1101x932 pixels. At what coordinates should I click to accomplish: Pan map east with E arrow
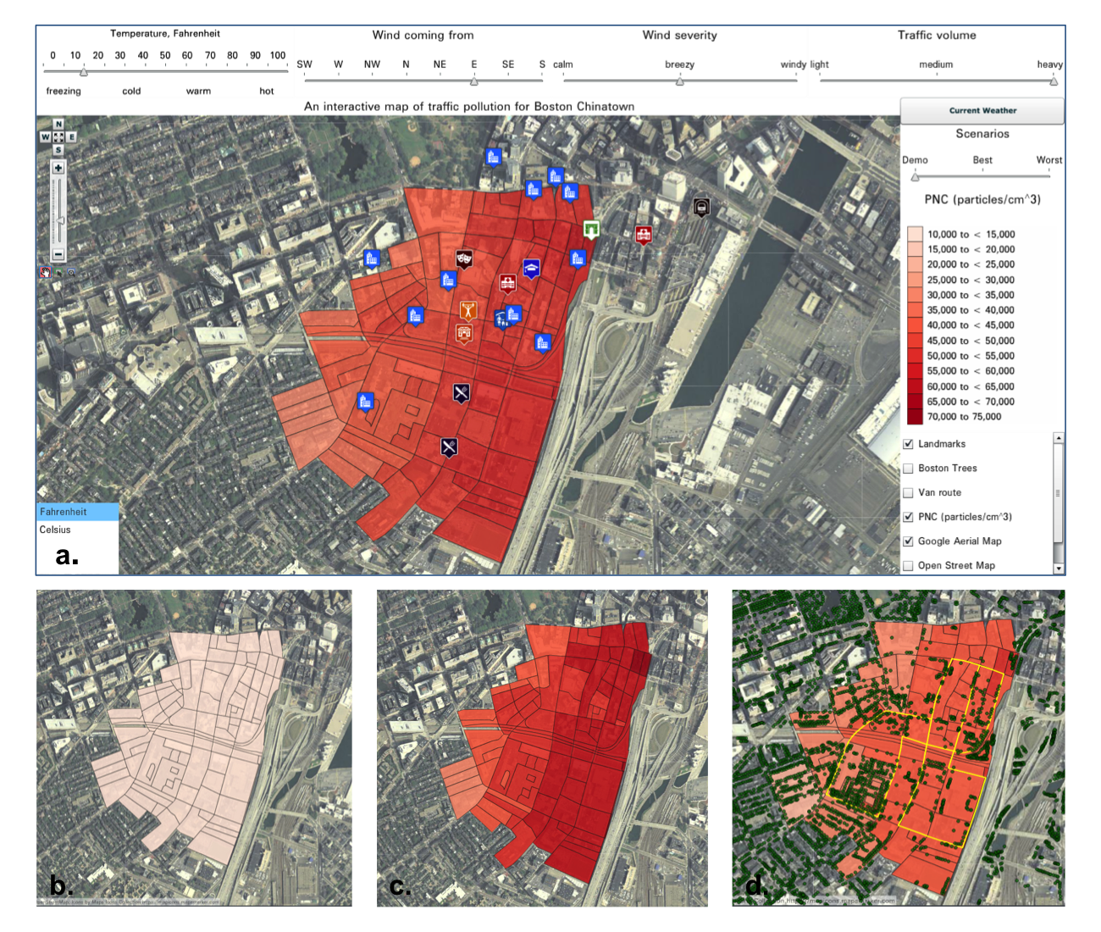tap(71, 136)
